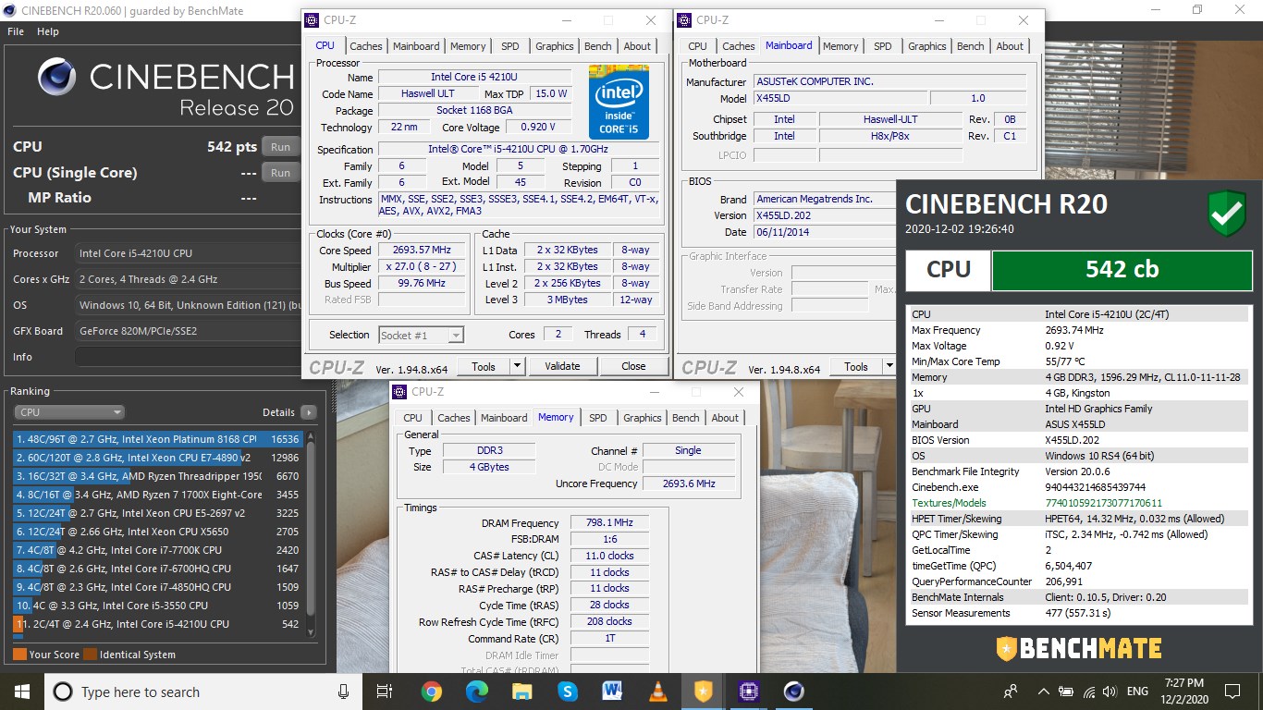This screenshot has width=1263, height=710.
Task: Click the Core Speed 2693.57 MHz value
Action: pos(422,251)
